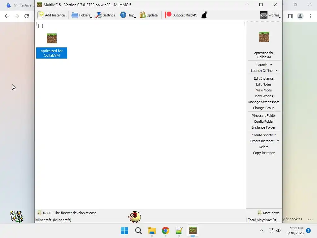This screenshot has width=317, height=238.
Task: Click the grass block icon in side panel
Action: click(264, 37)
